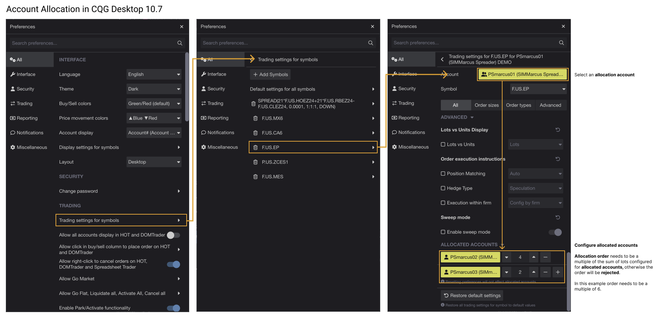
Task: Go back using the left chevron in right panel
Action: 442,59
